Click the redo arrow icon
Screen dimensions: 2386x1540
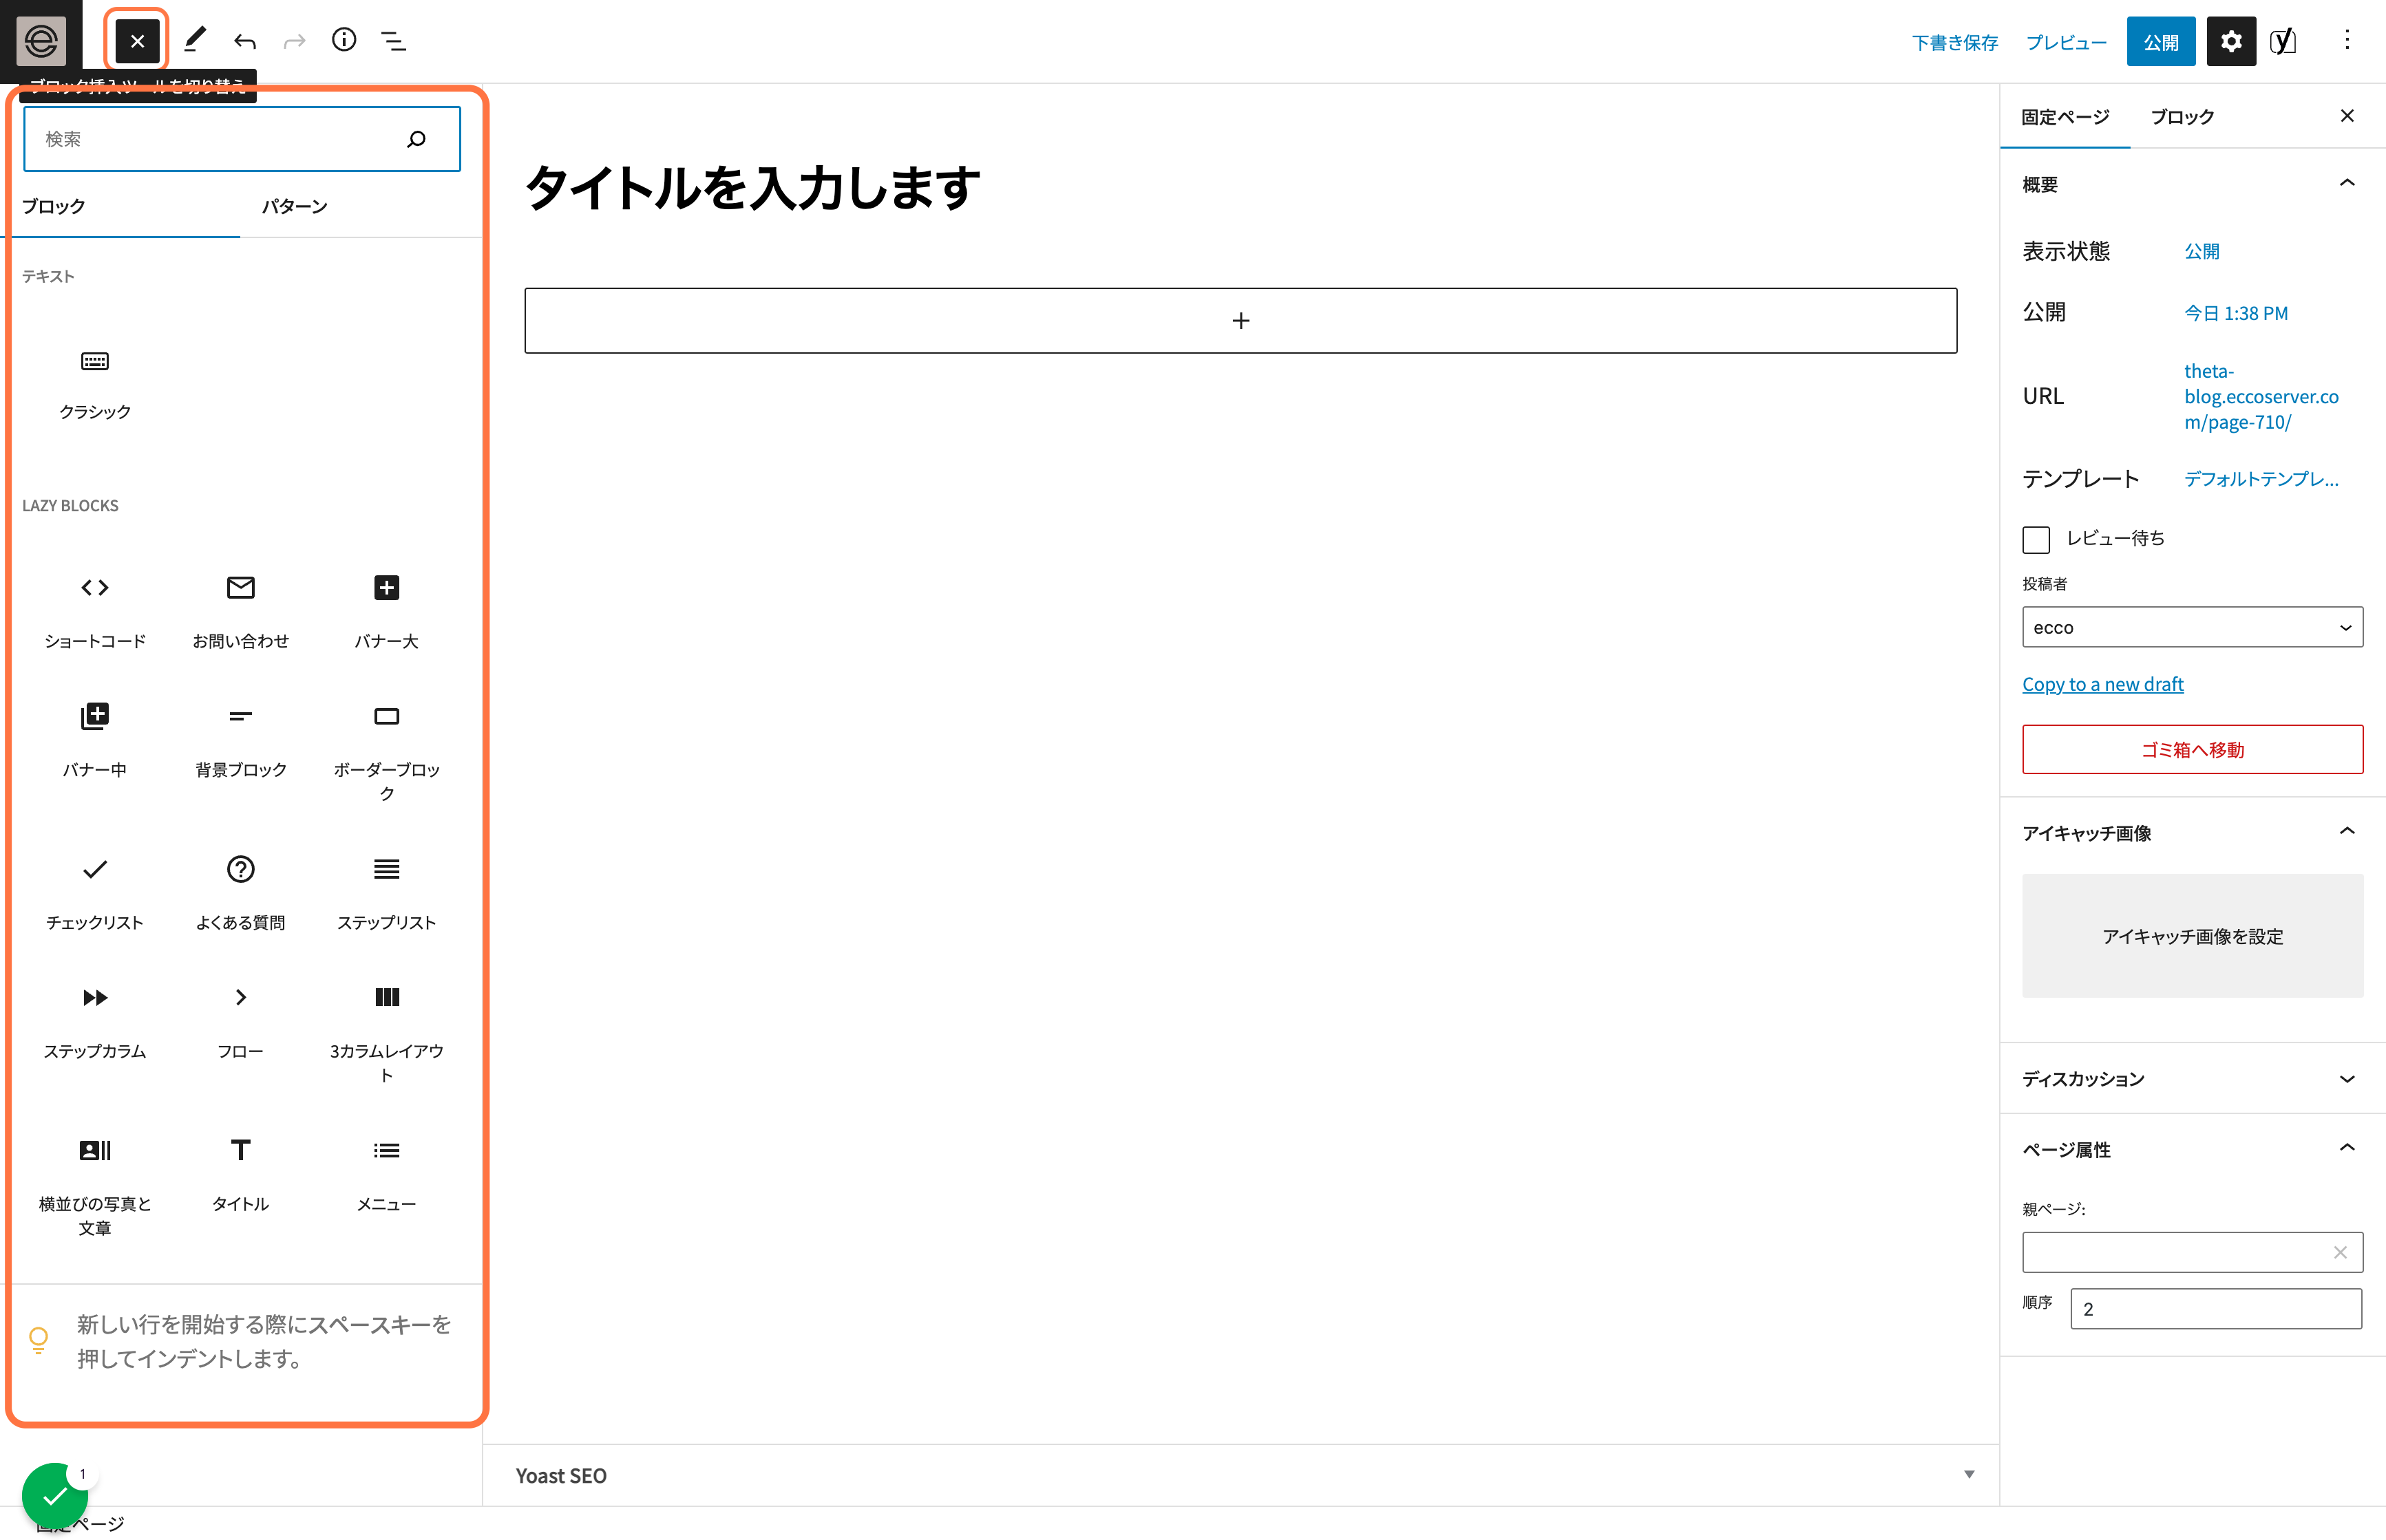[x=294, y=41]
